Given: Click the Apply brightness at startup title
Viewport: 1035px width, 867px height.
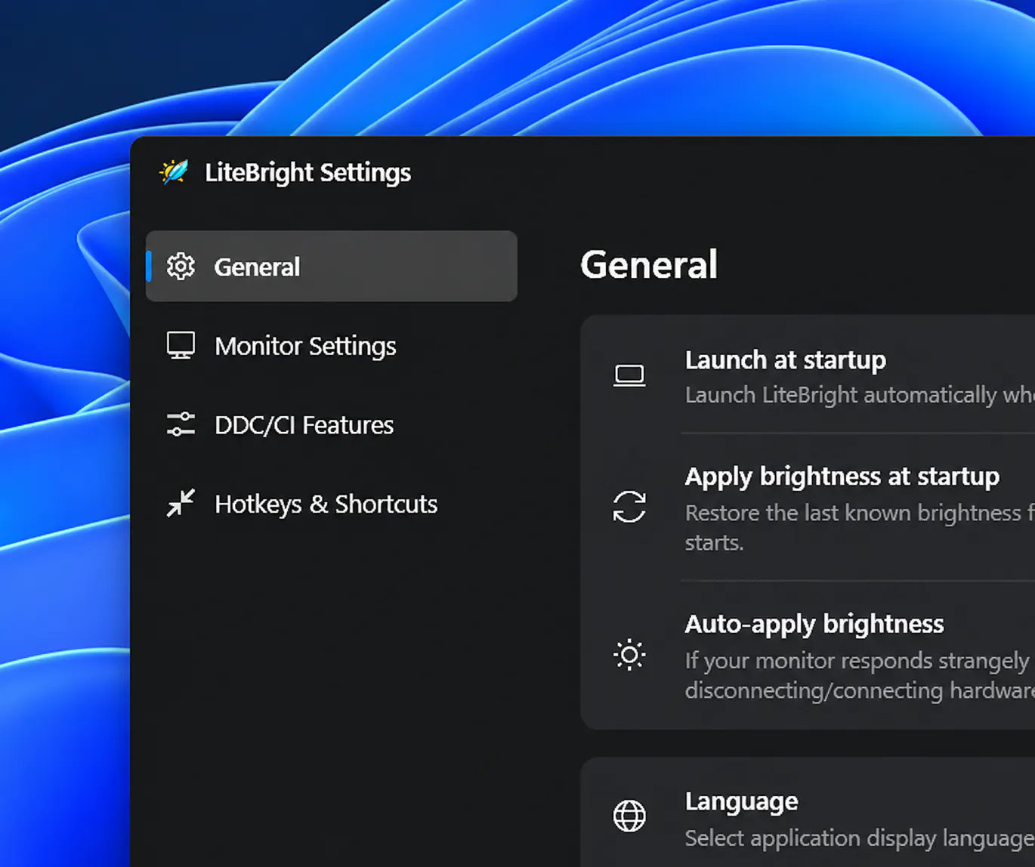Looking at the screenshot, I should [842, 477].
